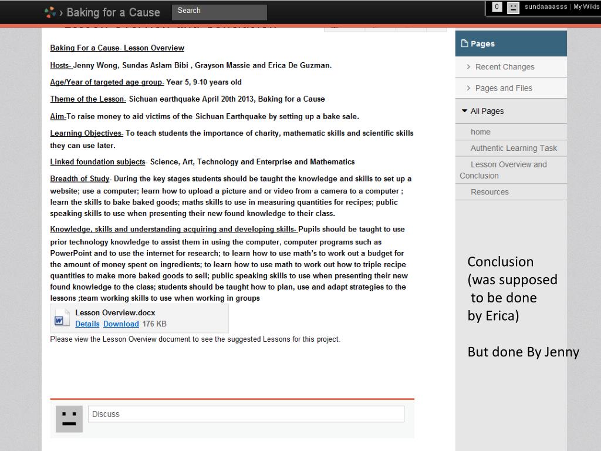Click the Lesson Overview.docx file name
This screenshot has width=601, height=451.
[115, 312]
